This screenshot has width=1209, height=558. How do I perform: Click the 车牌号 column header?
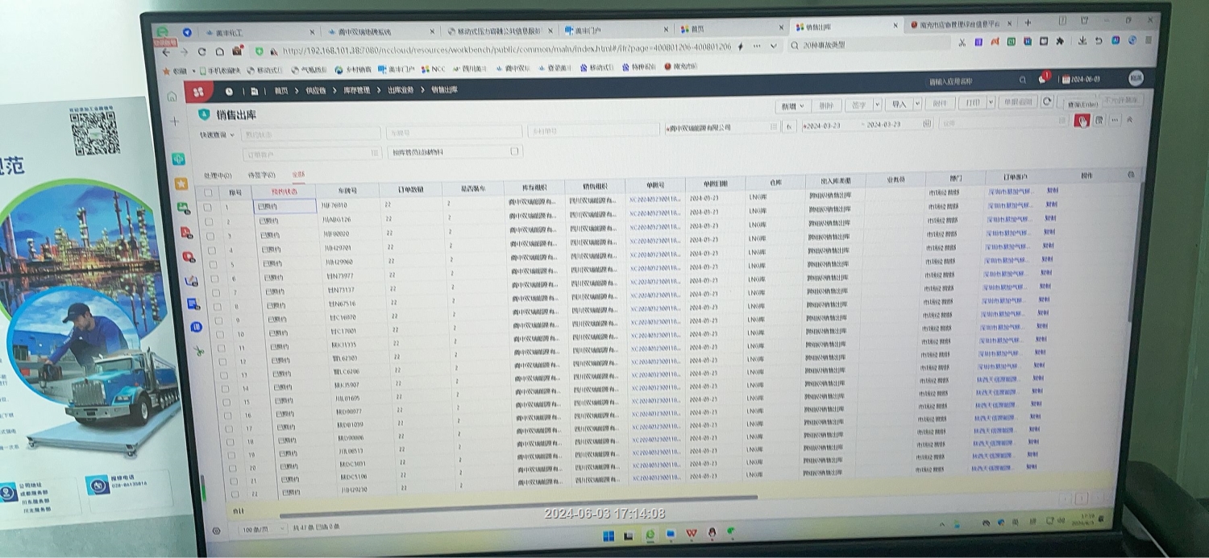347,191
